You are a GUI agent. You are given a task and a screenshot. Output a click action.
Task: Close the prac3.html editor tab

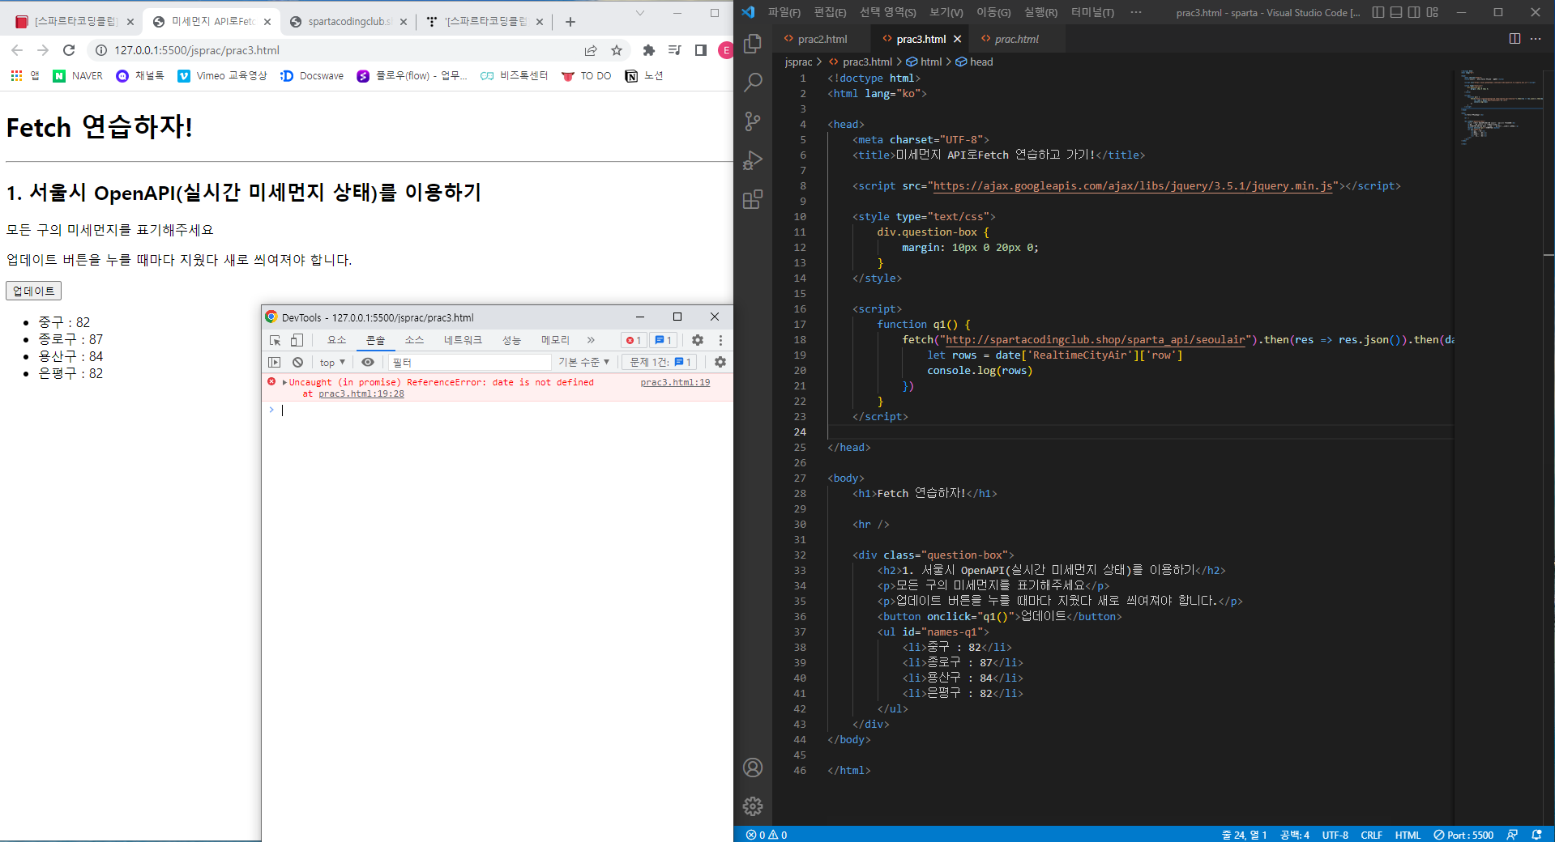pos(957,39)
